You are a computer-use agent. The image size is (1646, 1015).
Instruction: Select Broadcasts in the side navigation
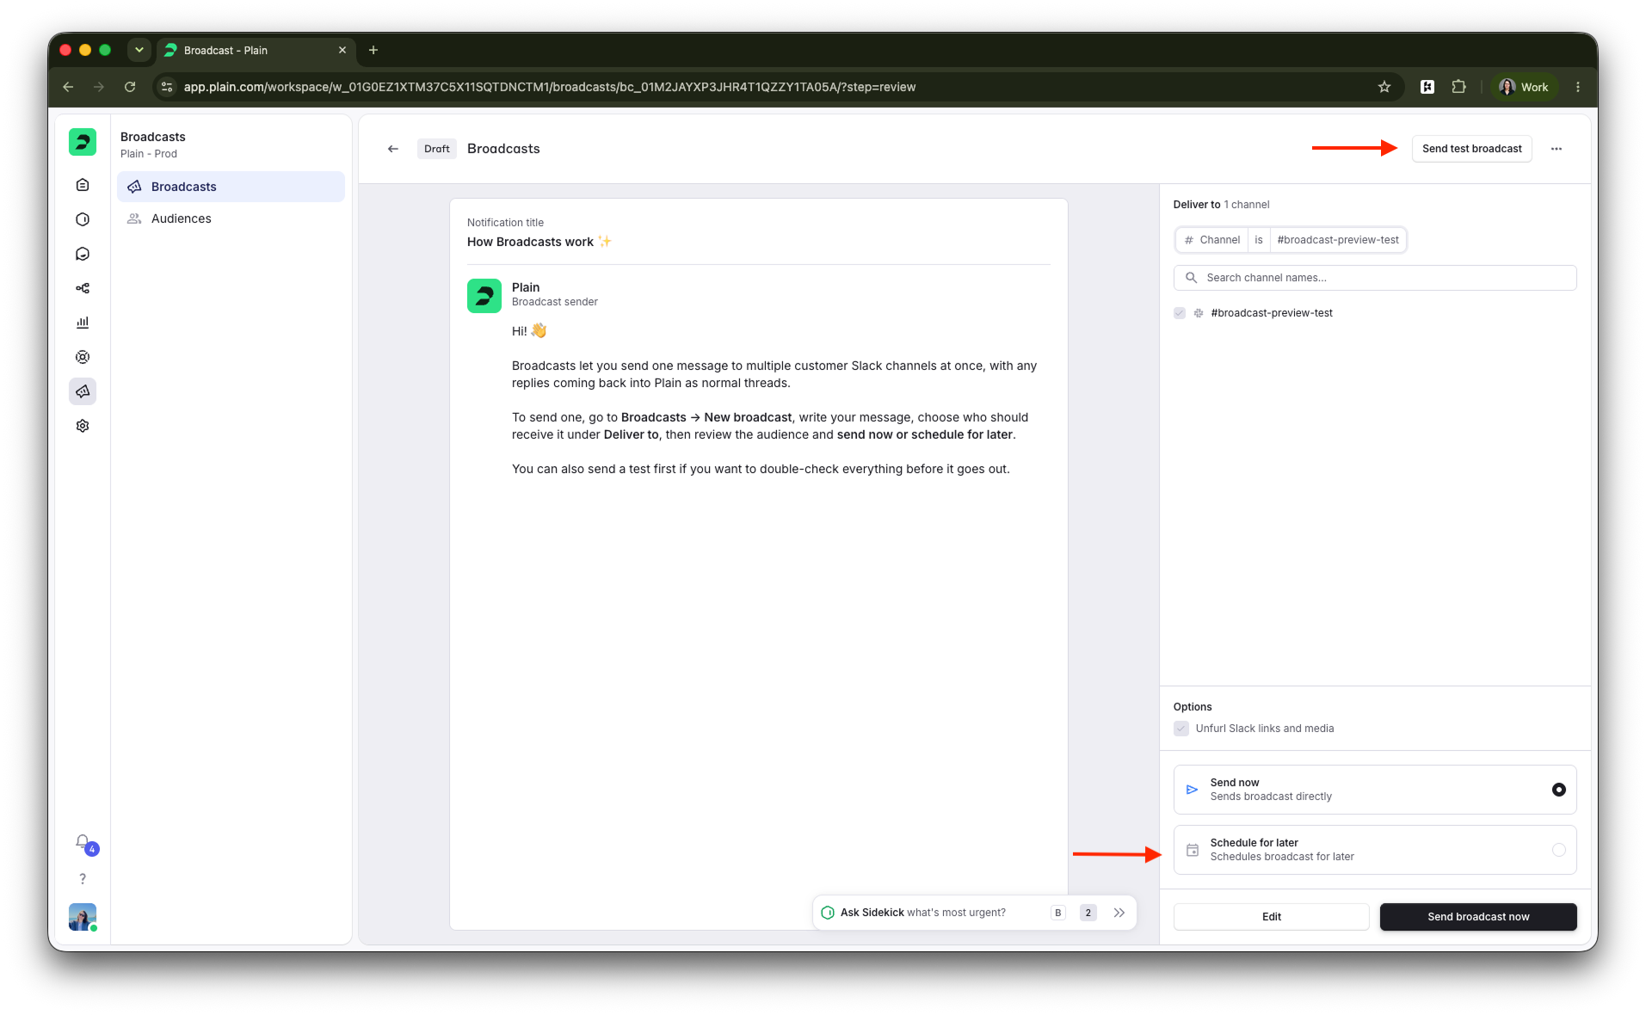tap(231, 187)
